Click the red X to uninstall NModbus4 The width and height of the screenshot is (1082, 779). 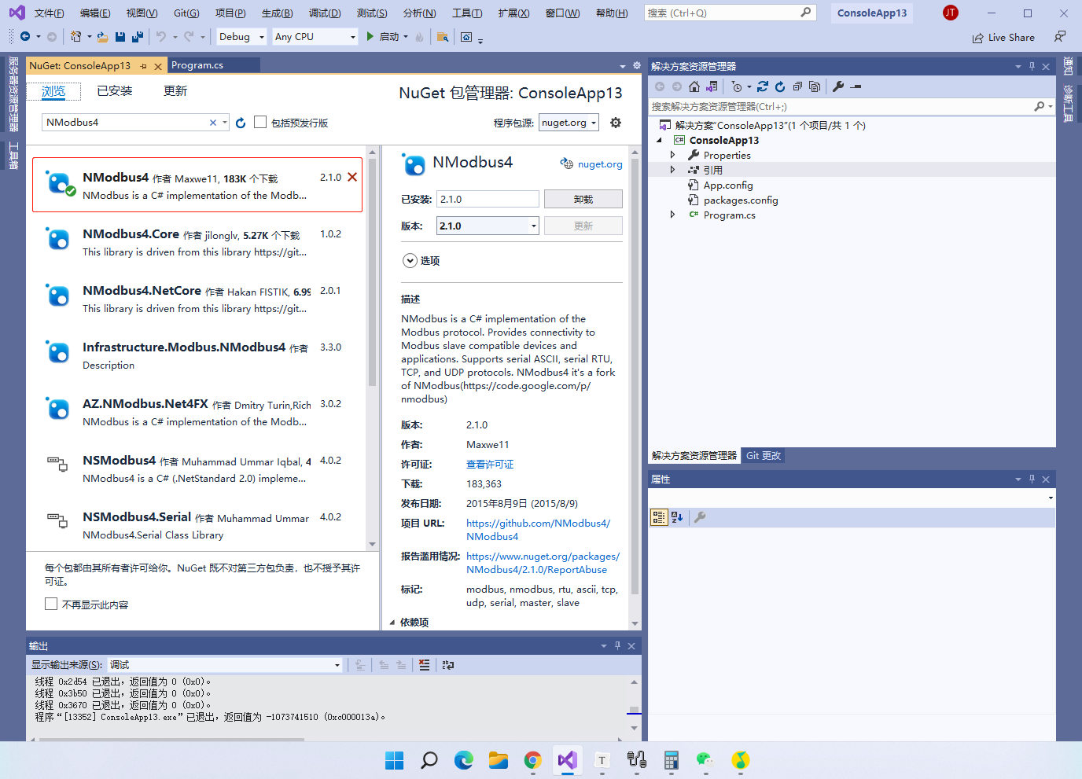click(352, 177)
